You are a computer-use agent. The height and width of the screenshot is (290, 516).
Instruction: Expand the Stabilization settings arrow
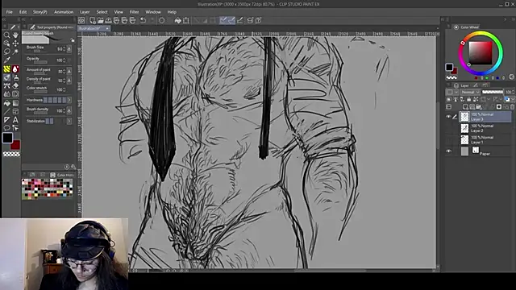(69, 121)
